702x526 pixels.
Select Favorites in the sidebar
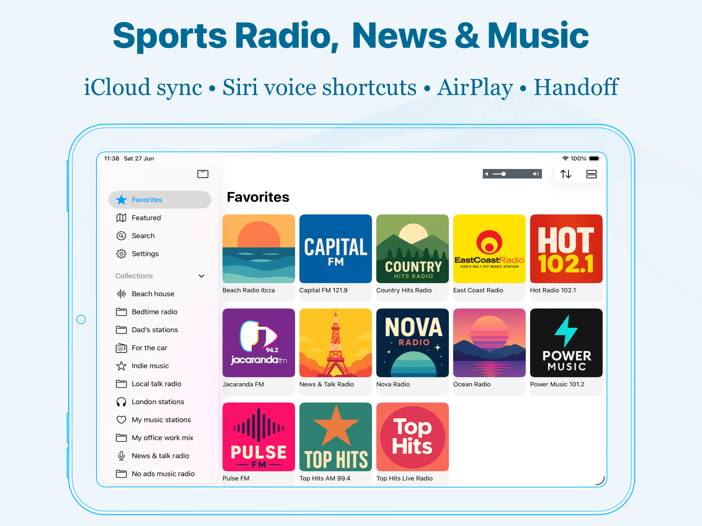click(x=160, y=200)
